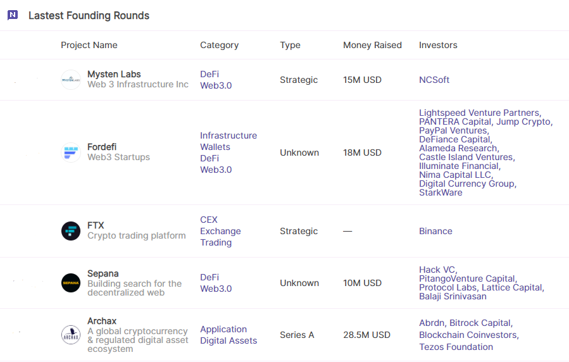Open Balaji Srinivasan investor link
569x362 pixels.
(453, 296)
